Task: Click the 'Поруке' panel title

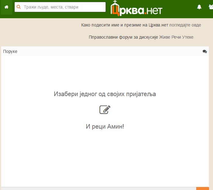Action: [x=10, y=51]
